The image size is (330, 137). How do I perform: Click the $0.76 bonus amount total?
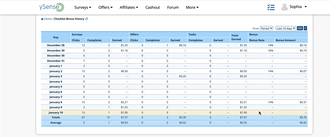303,118
